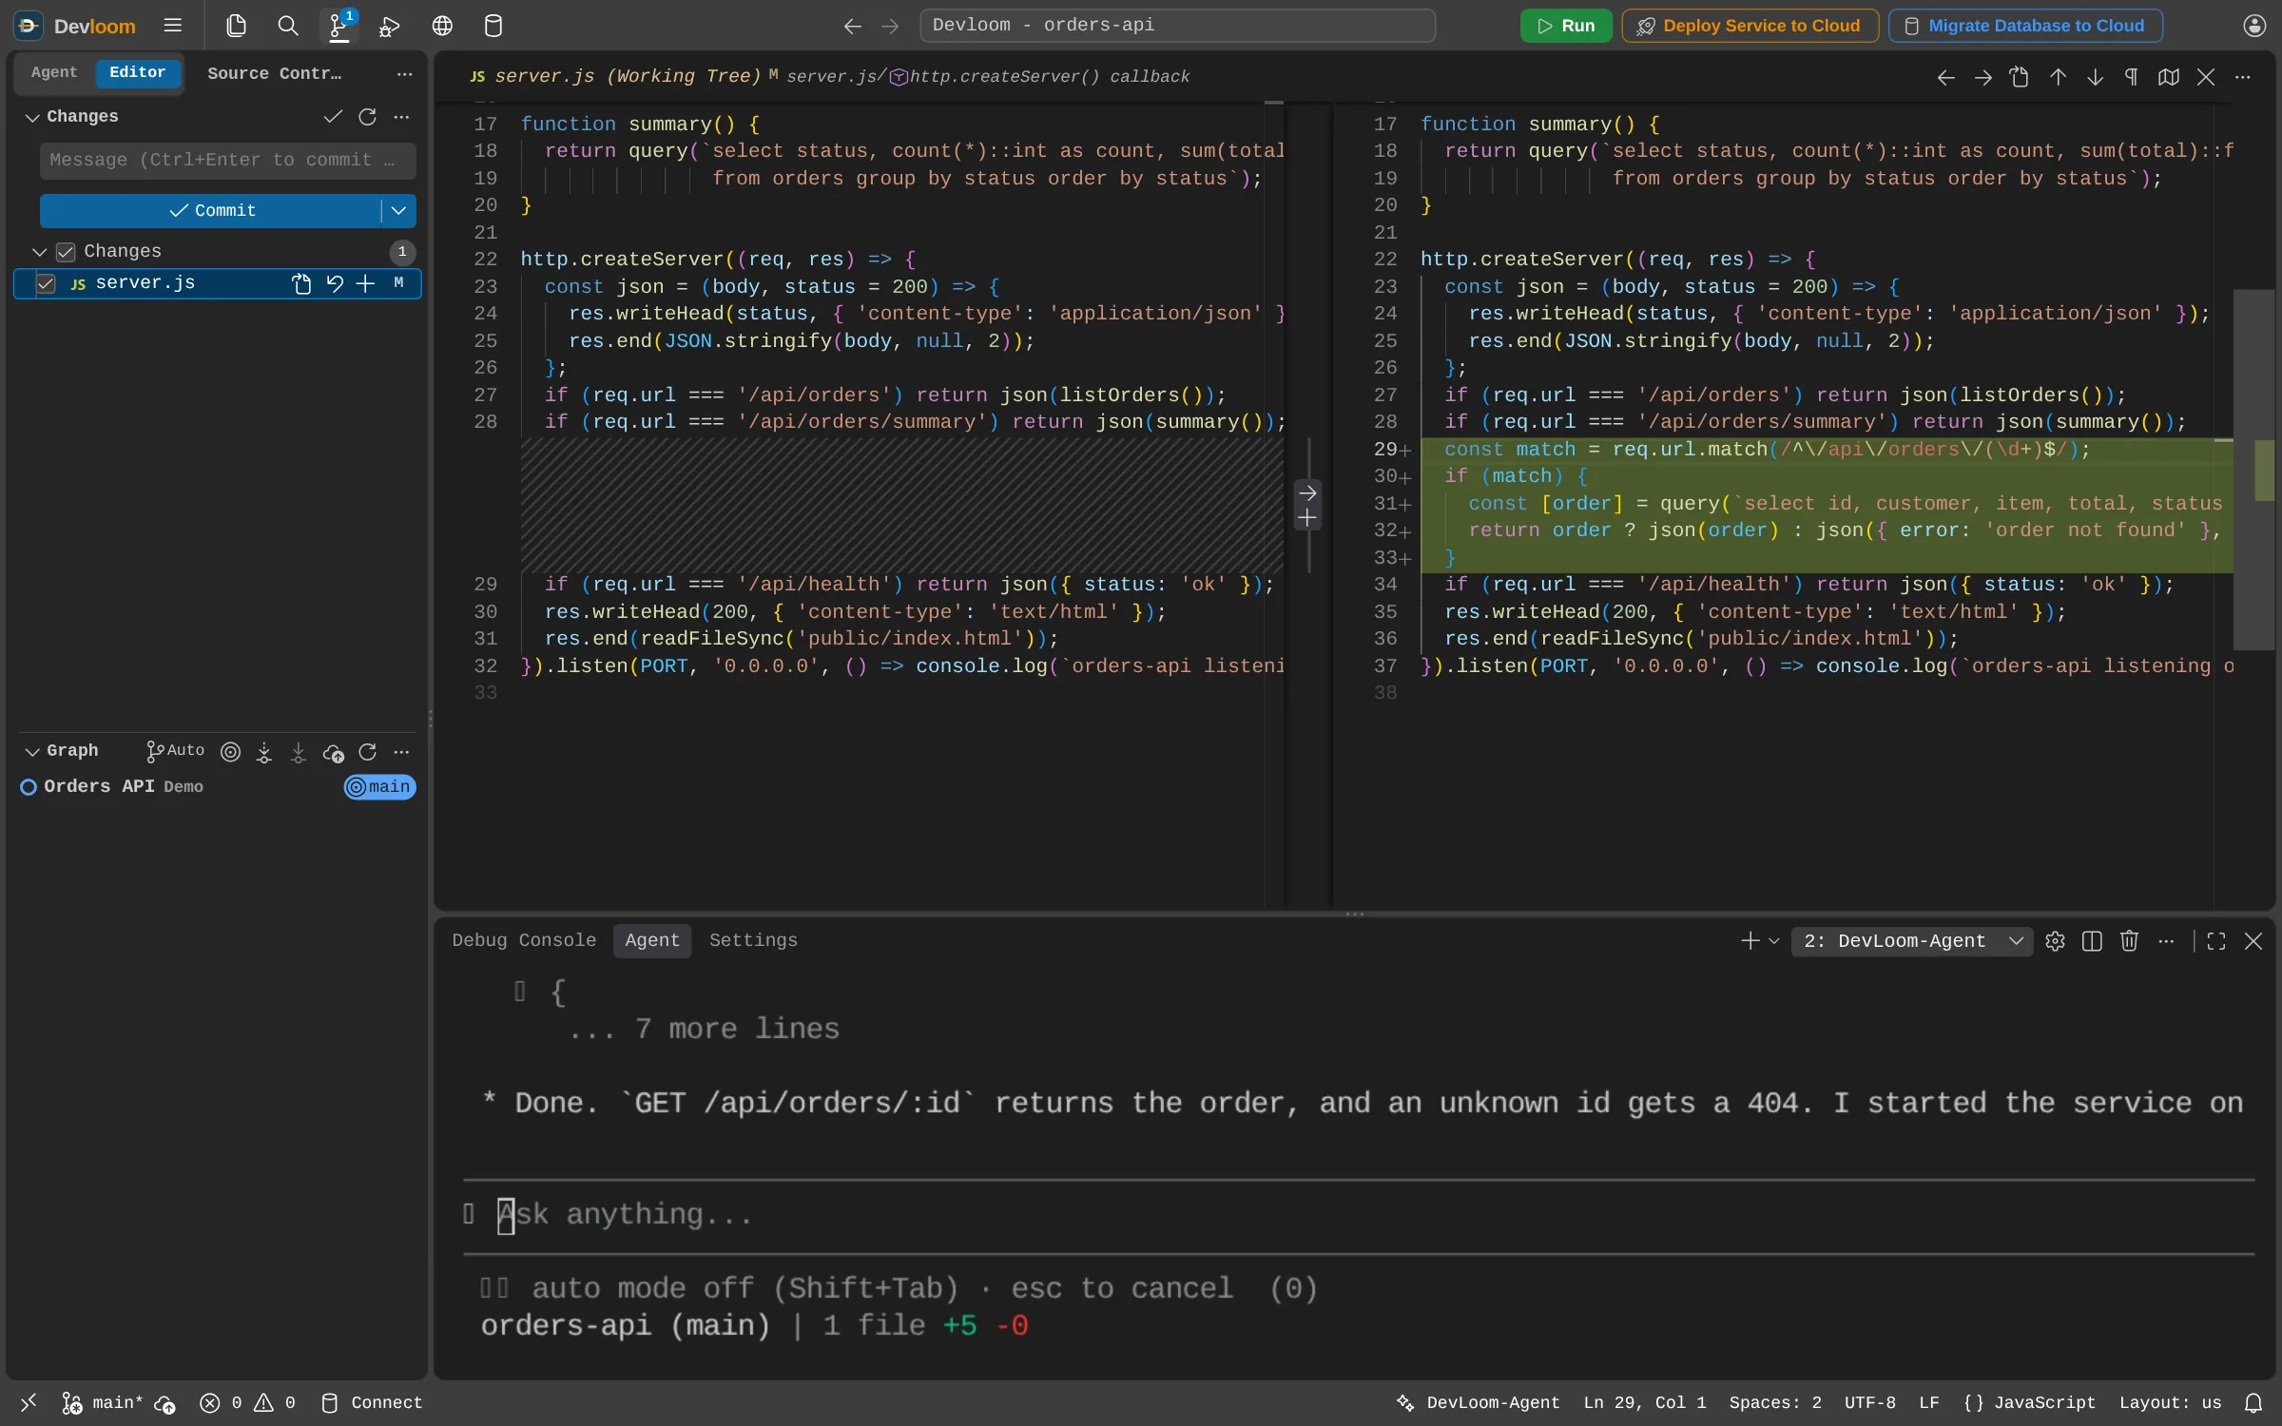Open file icon on server.js row
Screen dimensions: 2282x1426
(x=301, y=283)
